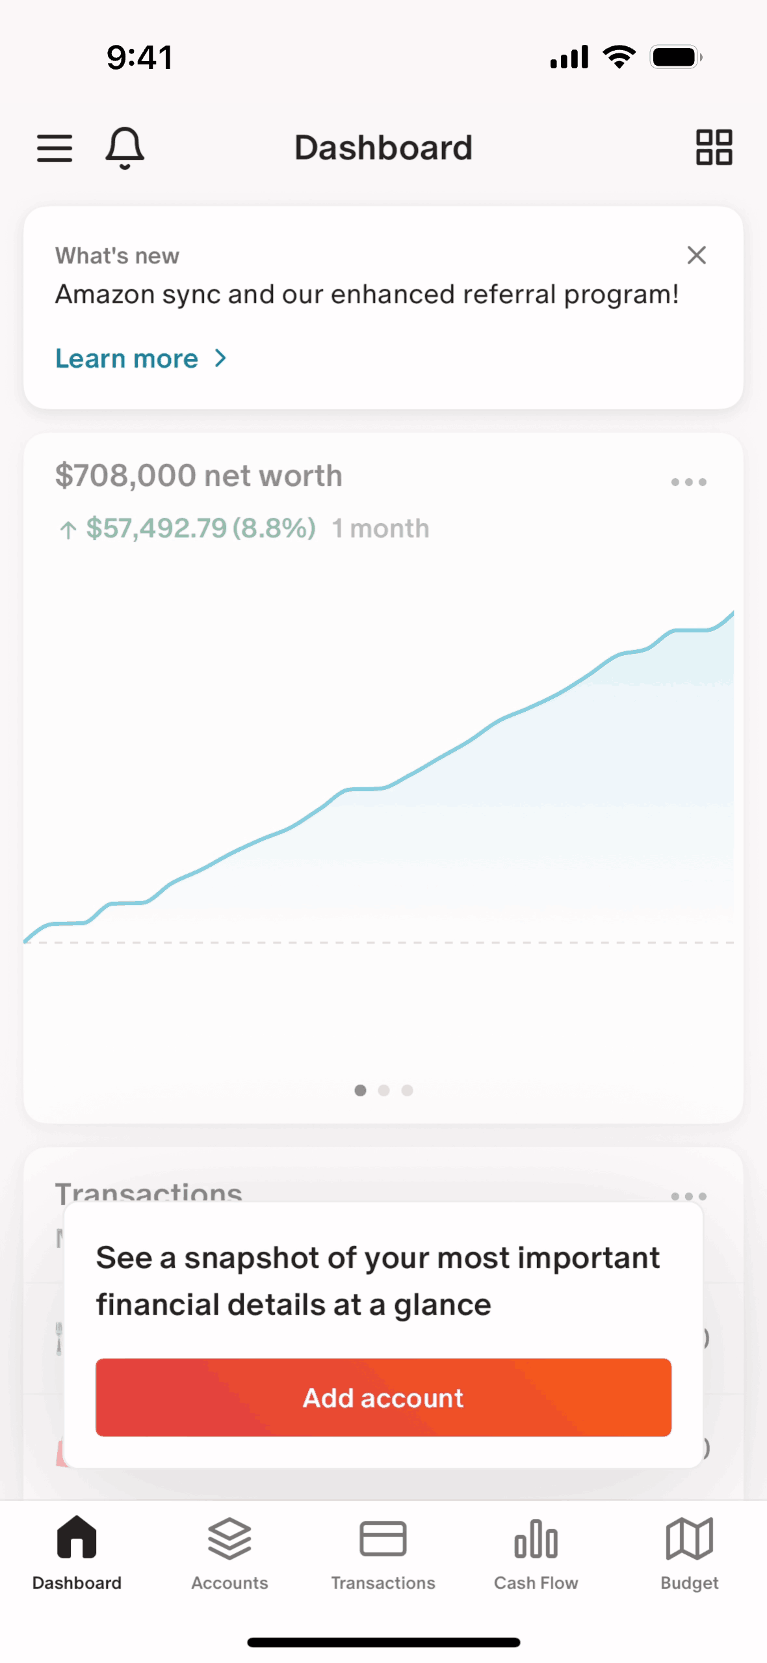Viewport: 767px width, 1663px height.
Task: Tap the $708,000 net worth heading
Action: (x=199, y=476)
